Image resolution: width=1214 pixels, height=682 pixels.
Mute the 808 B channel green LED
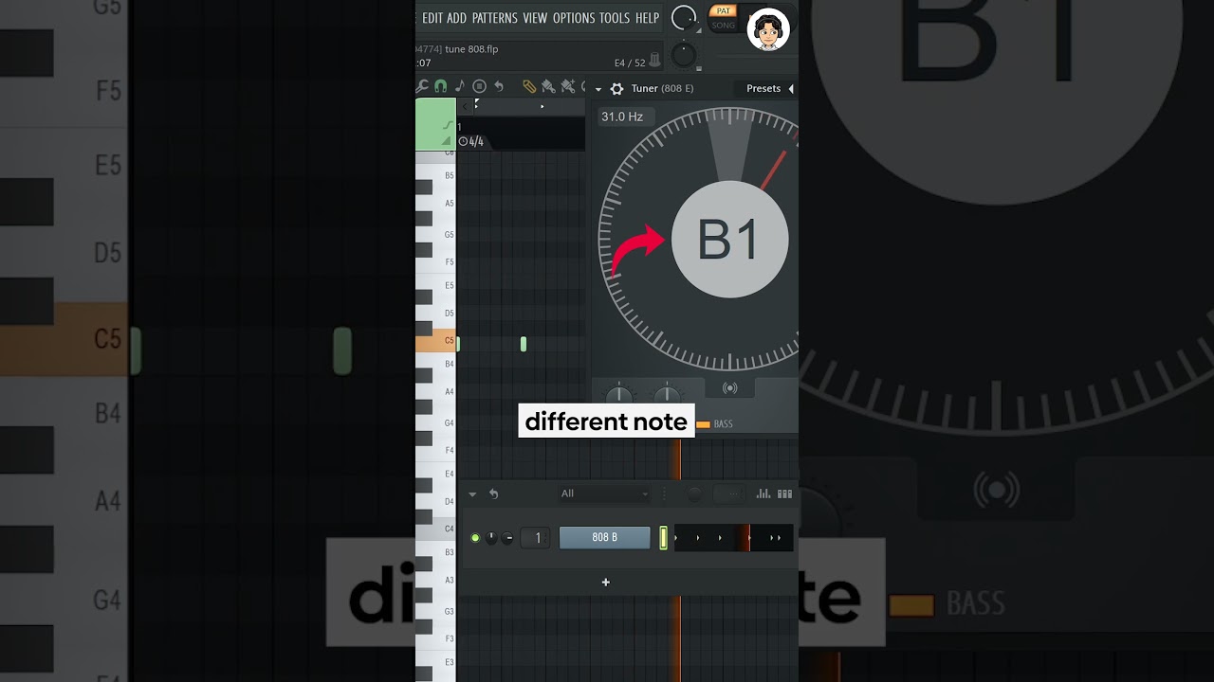[475, 538]
